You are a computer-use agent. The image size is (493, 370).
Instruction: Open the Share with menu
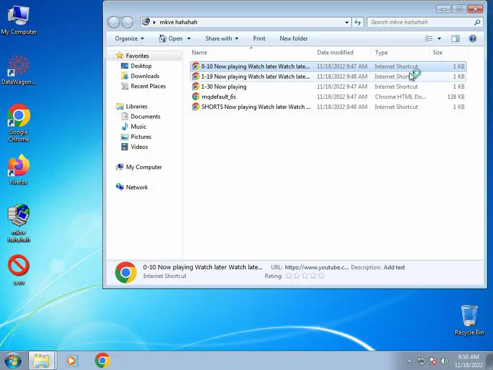(221, 39)
